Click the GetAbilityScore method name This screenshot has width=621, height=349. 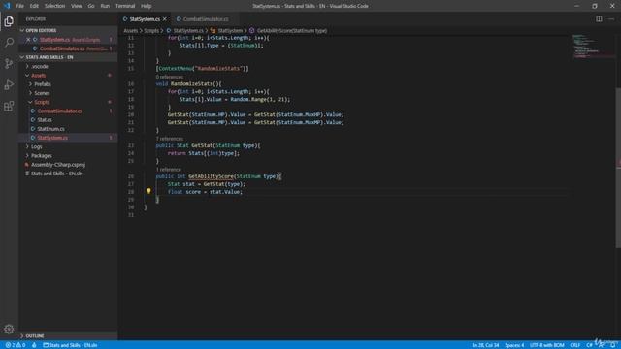211,176
